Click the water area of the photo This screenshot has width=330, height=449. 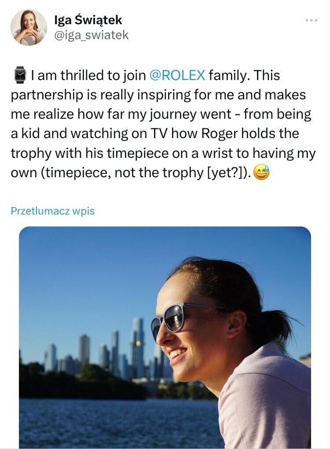click(x=110, y=422)
